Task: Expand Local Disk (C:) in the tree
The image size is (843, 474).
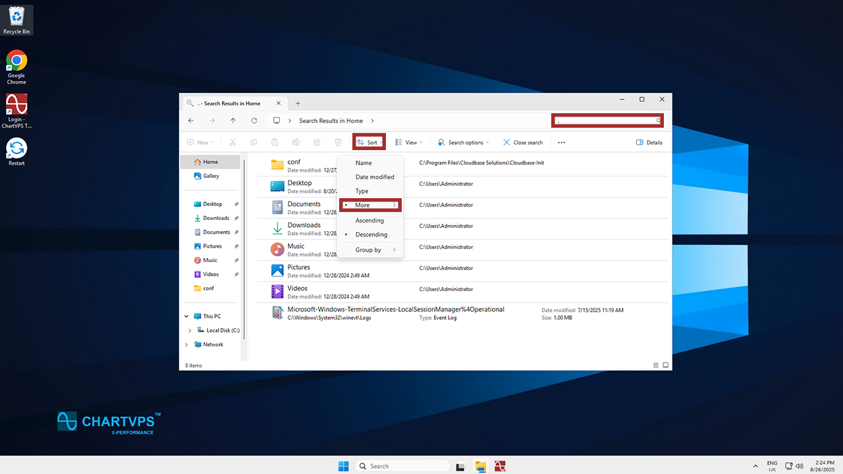Action: click(x=190, y=330)
